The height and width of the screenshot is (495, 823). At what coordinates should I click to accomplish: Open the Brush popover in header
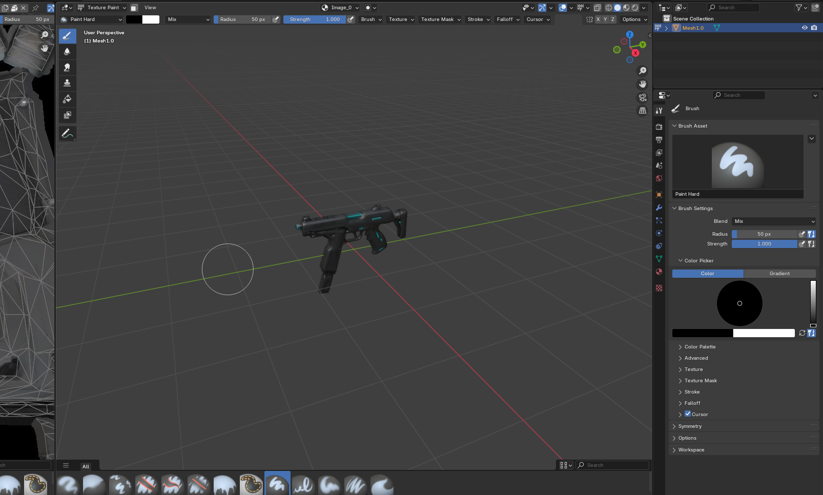coord(372,19)
